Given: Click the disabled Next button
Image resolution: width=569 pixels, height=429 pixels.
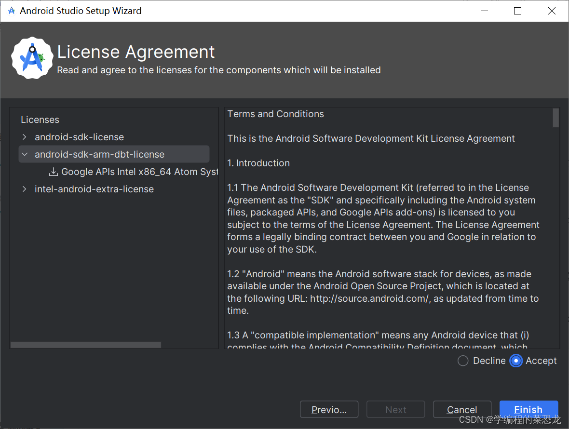Looking at the screenshot, I should 395,409.
